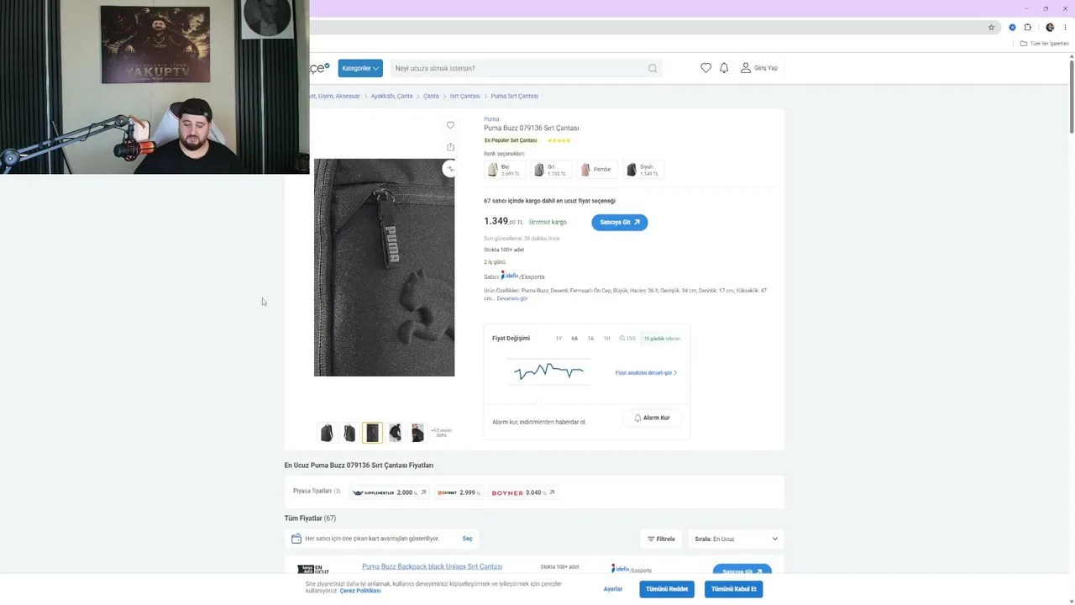Show more images via '+63 resim daha'

pyautogui.click(x=441, y=433)
